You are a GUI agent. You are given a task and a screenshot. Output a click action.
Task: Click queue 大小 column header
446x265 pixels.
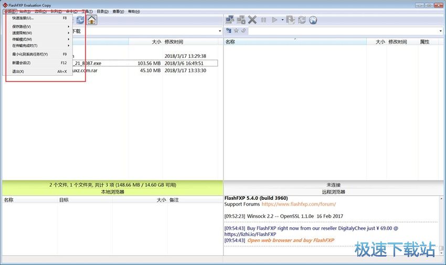(x=140, y=200)
